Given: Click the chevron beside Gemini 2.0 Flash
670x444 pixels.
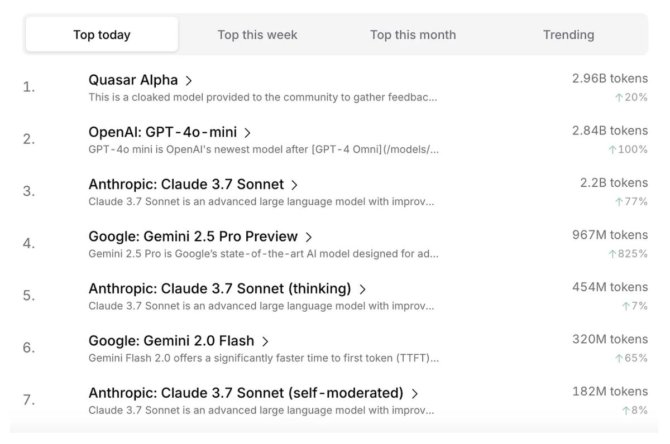Looking at the screenshot, I should tap(265, 341).
